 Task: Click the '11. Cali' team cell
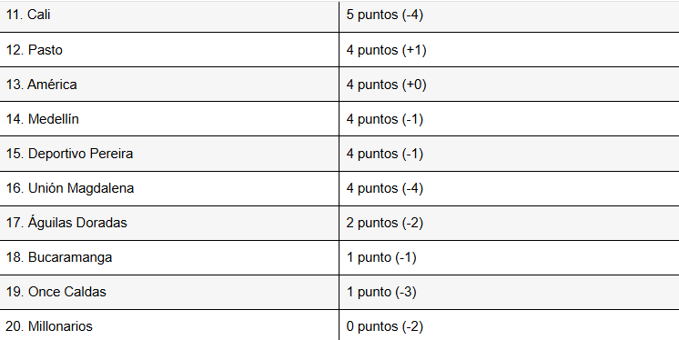point(169,15)
